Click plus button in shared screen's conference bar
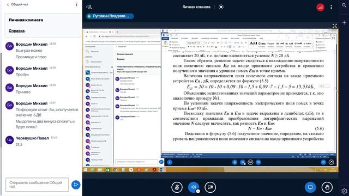This screenshot has width=349, height=196. click(170, 162)
